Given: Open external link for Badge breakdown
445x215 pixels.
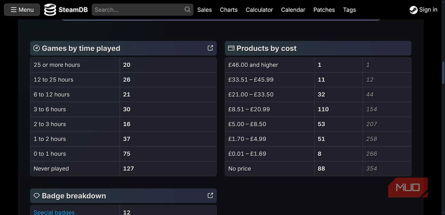Looking at the screenshot, I should [x=210, y=195].
